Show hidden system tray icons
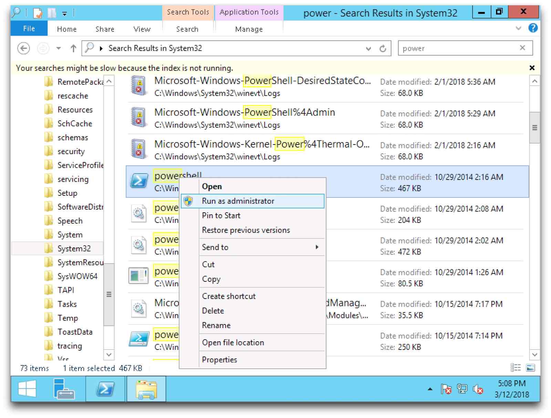Screen dimensions: 551x418 (x=430, y=389)
